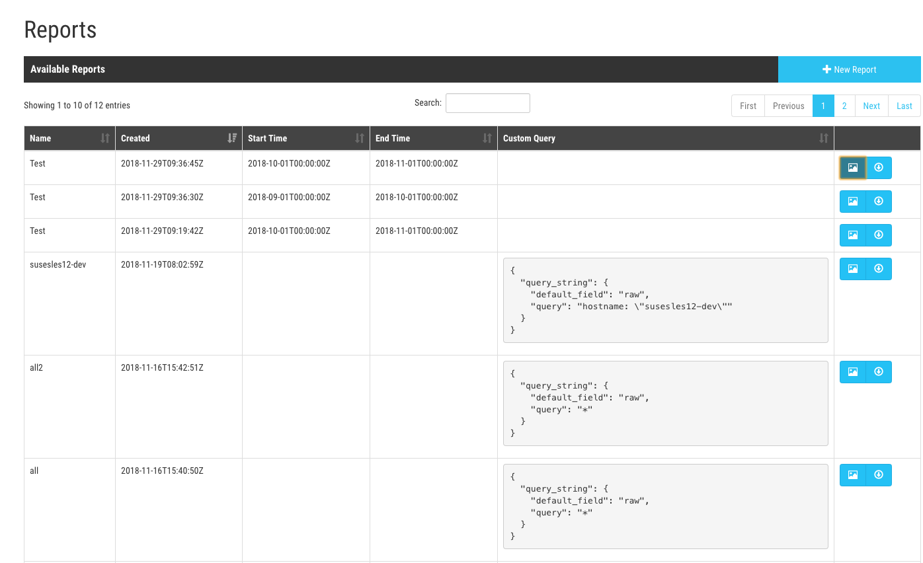Viewport: 923px width, 563px height.
Task: Sort reports by Created date
Action: coord(179,138)
